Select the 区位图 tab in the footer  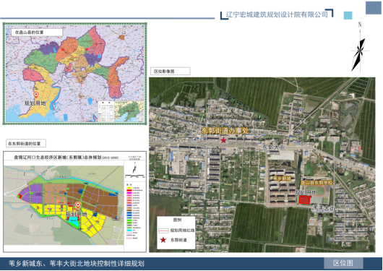[x=343, y=263]
